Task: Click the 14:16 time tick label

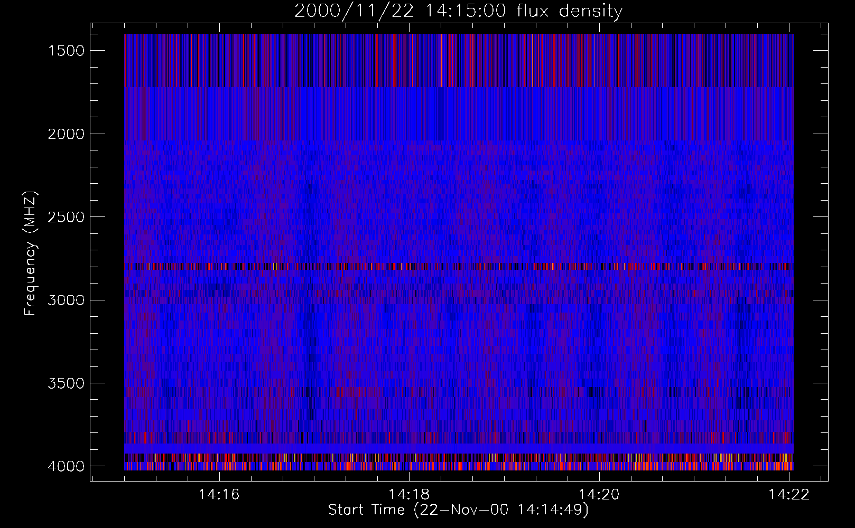Action: 219,495
